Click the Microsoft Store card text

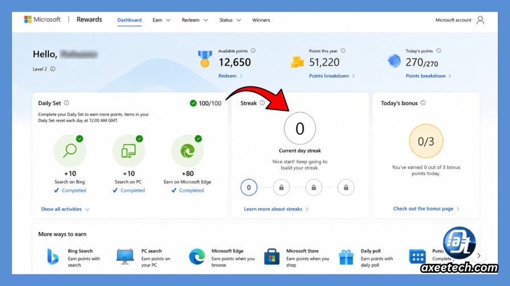pos(308,258)
